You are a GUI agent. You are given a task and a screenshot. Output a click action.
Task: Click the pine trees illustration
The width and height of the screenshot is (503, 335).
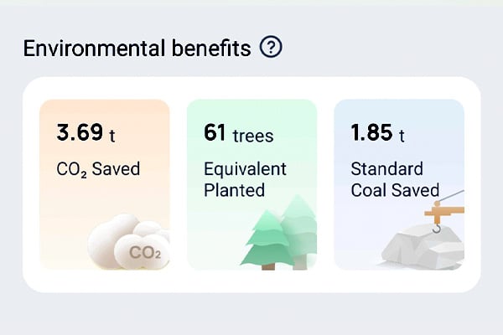(x=278, y=232)
